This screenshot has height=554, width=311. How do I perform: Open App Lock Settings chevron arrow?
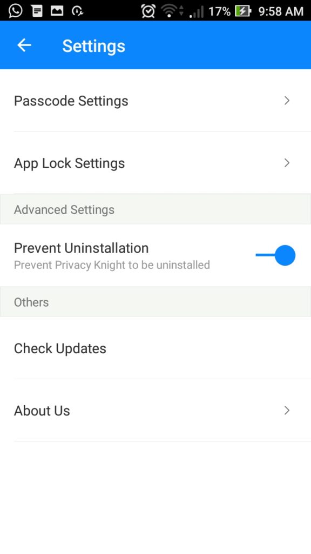click(287, 163)
